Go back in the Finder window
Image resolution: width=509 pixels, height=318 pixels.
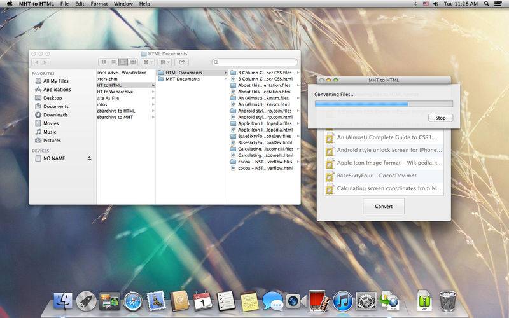tap(36, 62)
